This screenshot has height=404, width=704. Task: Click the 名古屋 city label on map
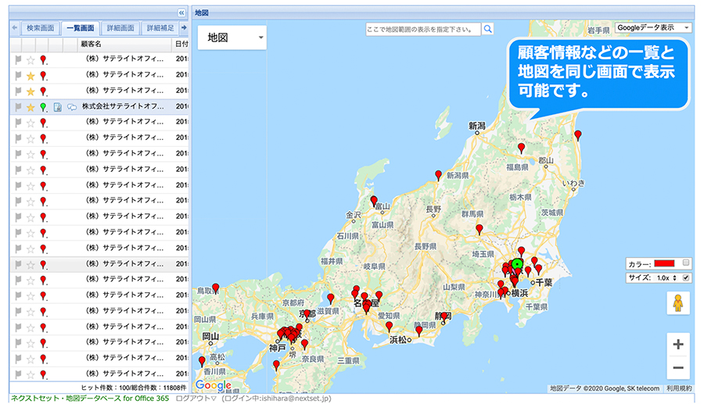(366, 303)
